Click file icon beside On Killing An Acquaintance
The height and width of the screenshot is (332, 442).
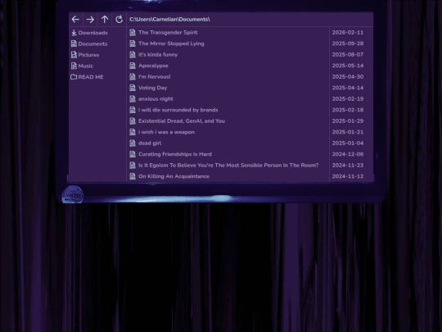pos(133,176)
